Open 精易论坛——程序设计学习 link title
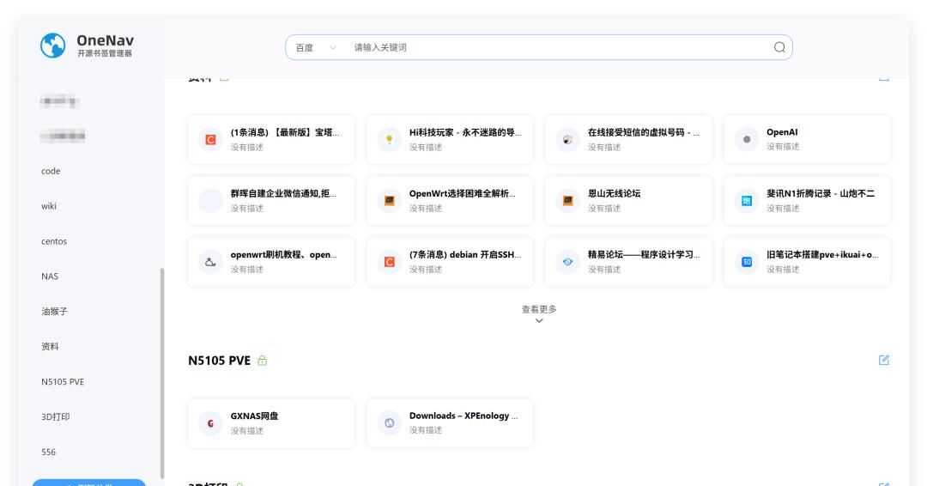927x486 pixels. [644, 254]
